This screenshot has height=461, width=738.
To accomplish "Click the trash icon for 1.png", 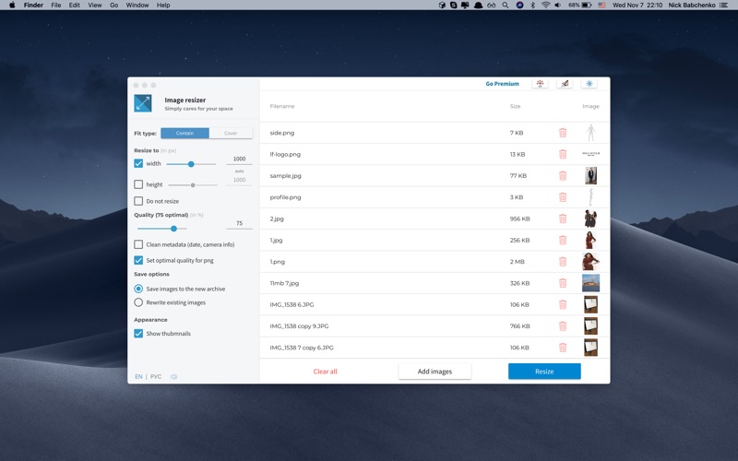I will pos(563,262).
